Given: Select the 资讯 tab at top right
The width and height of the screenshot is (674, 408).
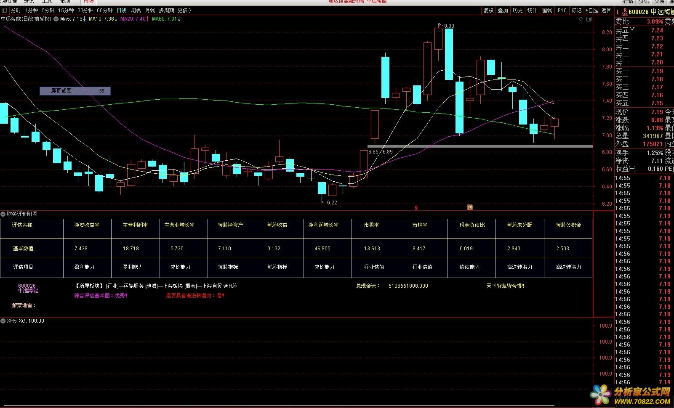Looking at the screenshot, I should pos(644,2).
